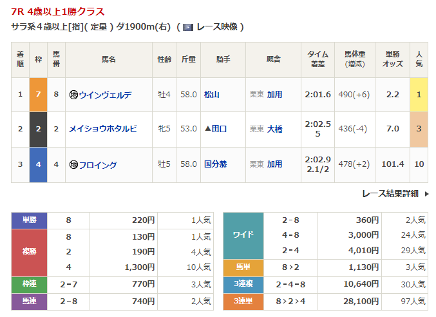The width and height of the screenshot is (436, 317).
Task: Click the black frame number 2 box
Action: (x=37, y=129)
